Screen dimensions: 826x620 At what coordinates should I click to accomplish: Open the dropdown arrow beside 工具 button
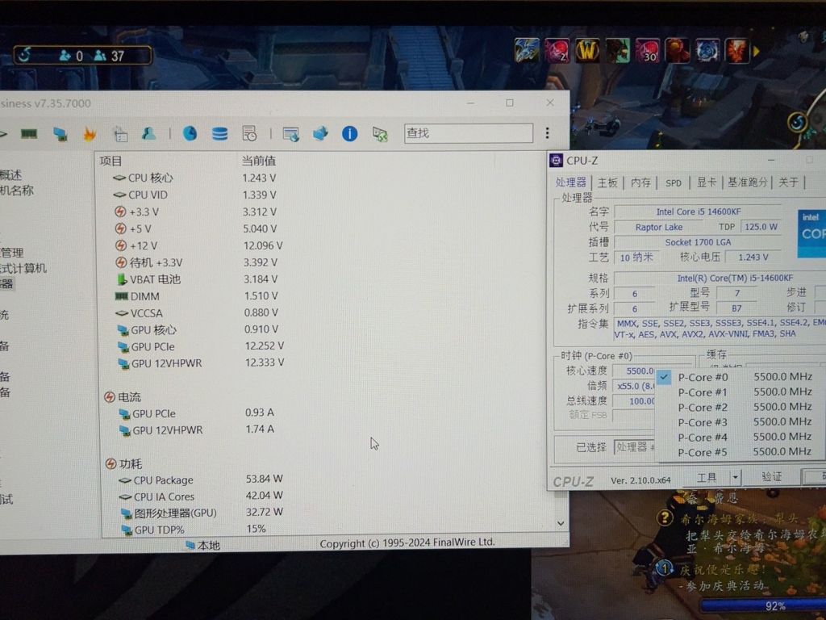click(x=735, y=476)
